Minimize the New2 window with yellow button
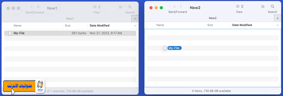The image size is (283, 96). point(156,8)
